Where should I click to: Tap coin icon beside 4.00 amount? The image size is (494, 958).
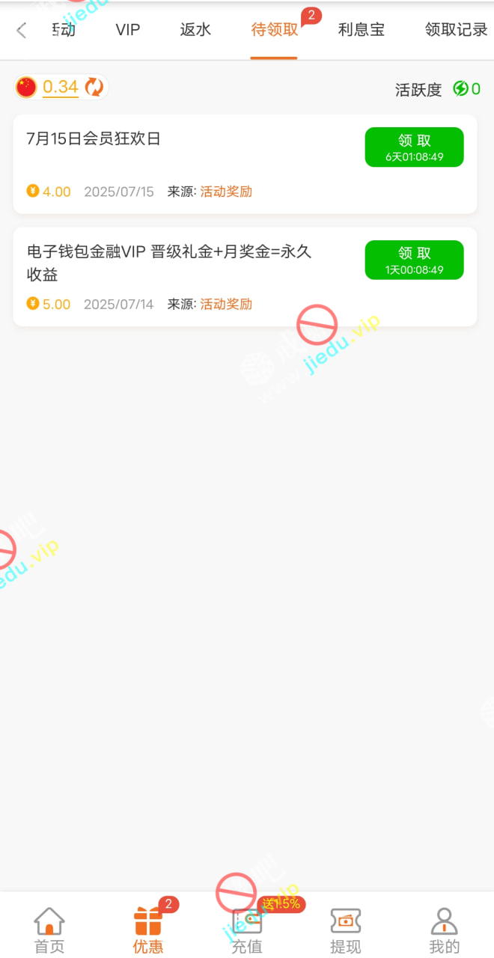33,191
